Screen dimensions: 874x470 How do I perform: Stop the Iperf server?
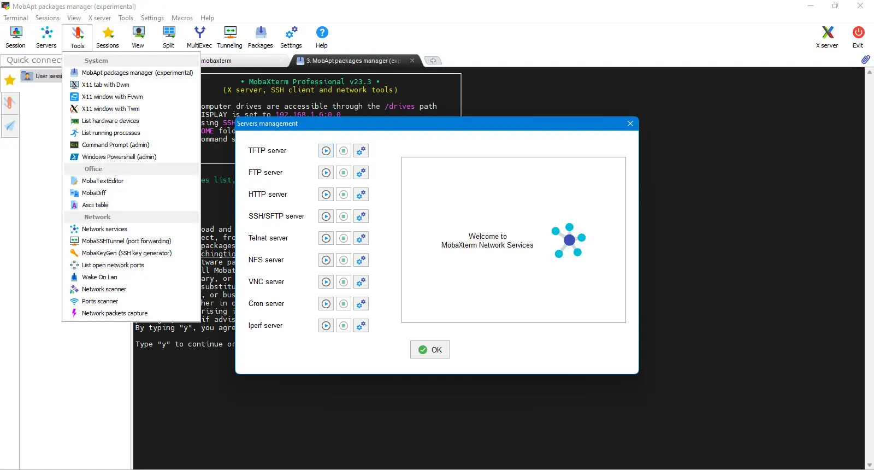pyautogui.click(x=344, y=326)
